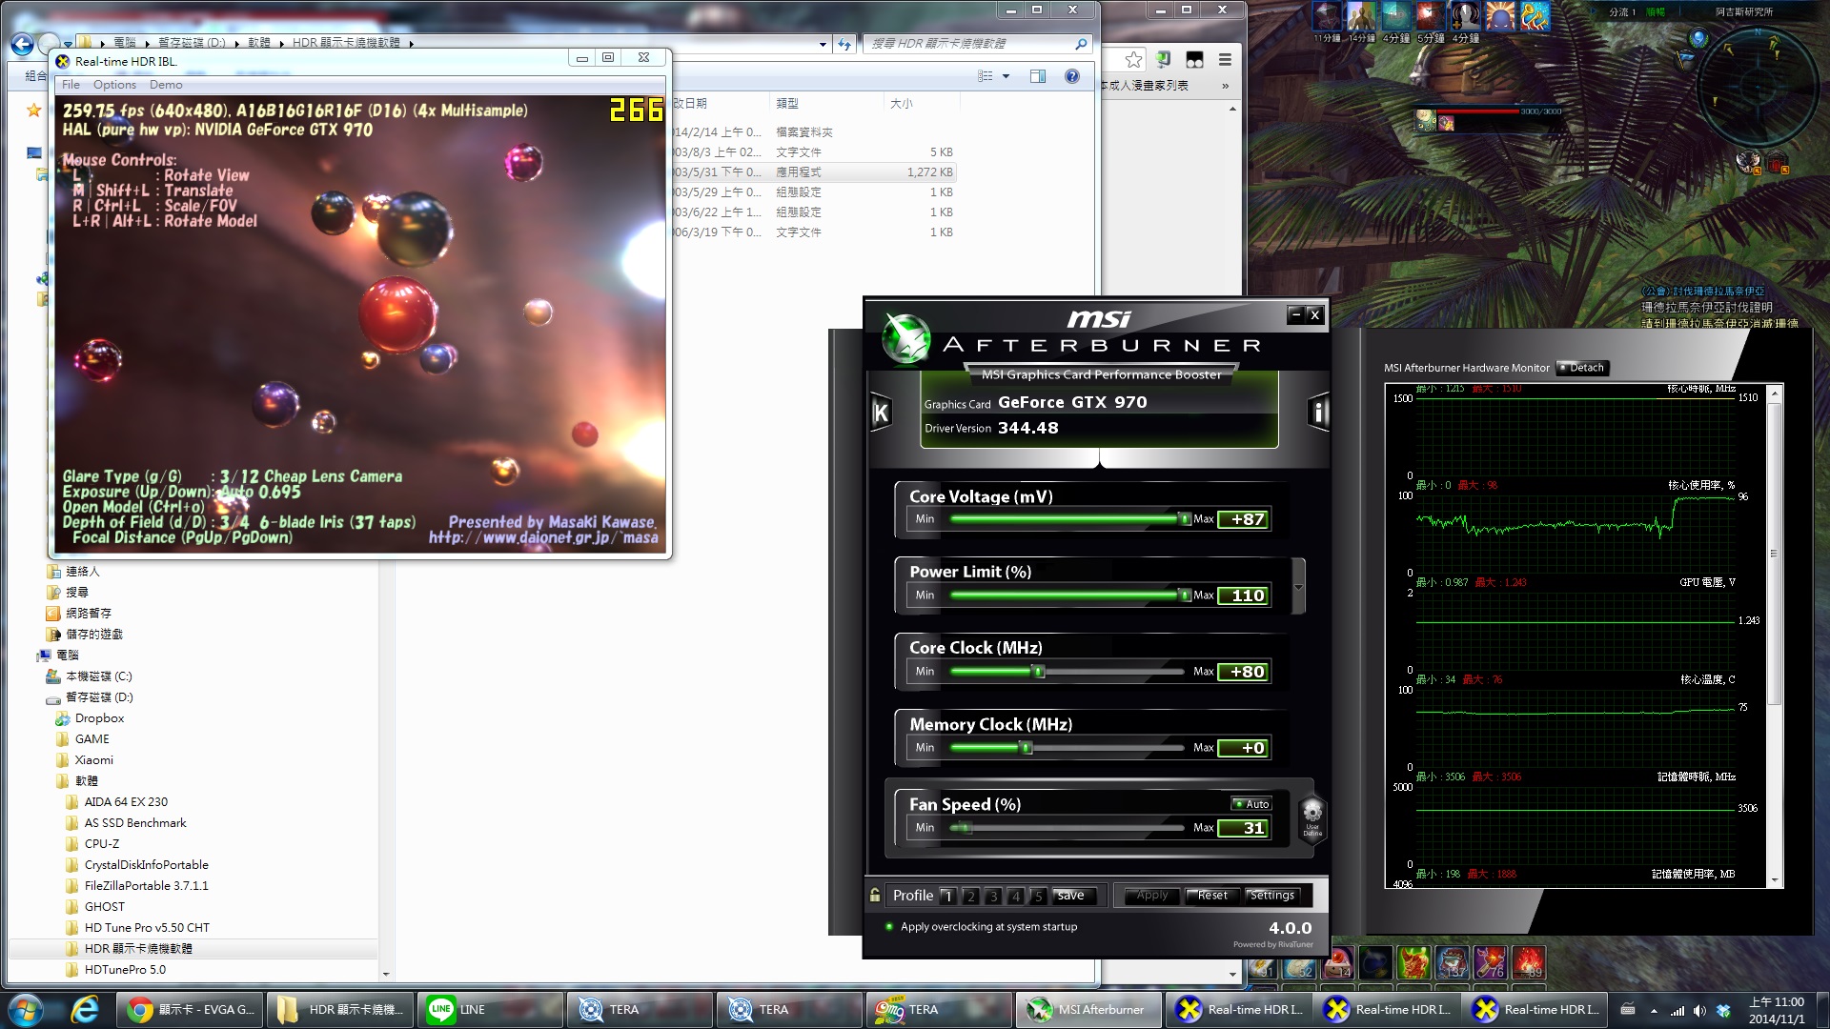1830x1029 pixels.
Task: Expand Power Limit link arrow
Action: [x=1298, y=587]
